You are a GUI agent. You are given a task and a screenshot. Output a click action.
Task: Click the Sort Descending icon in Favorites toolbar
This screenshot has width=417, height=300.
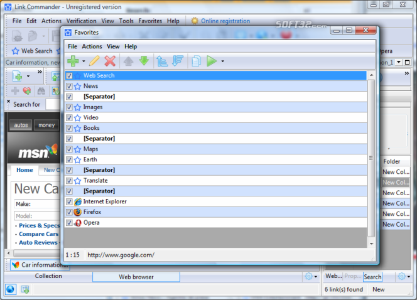point(178,61)
